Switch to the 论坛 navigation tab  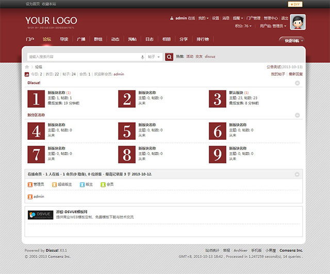click(x=47, y=39)
